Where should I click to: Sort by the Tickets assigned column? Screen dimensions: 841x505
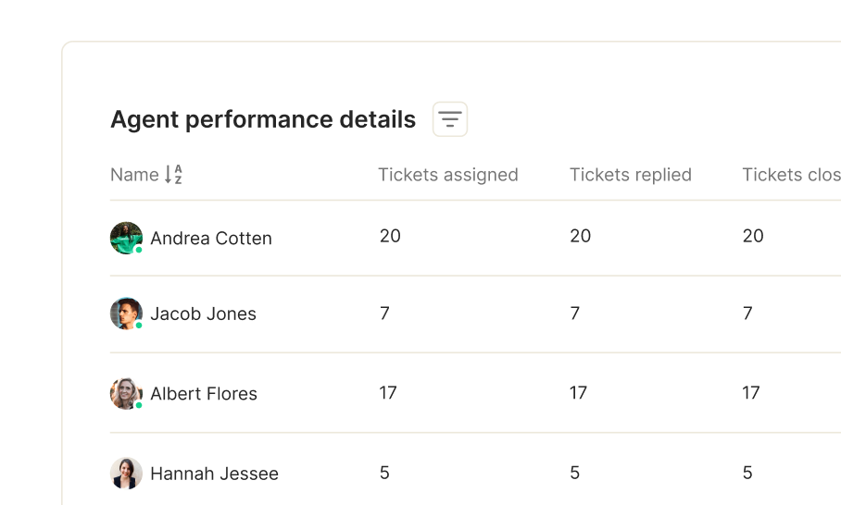[x=448, y=175]
